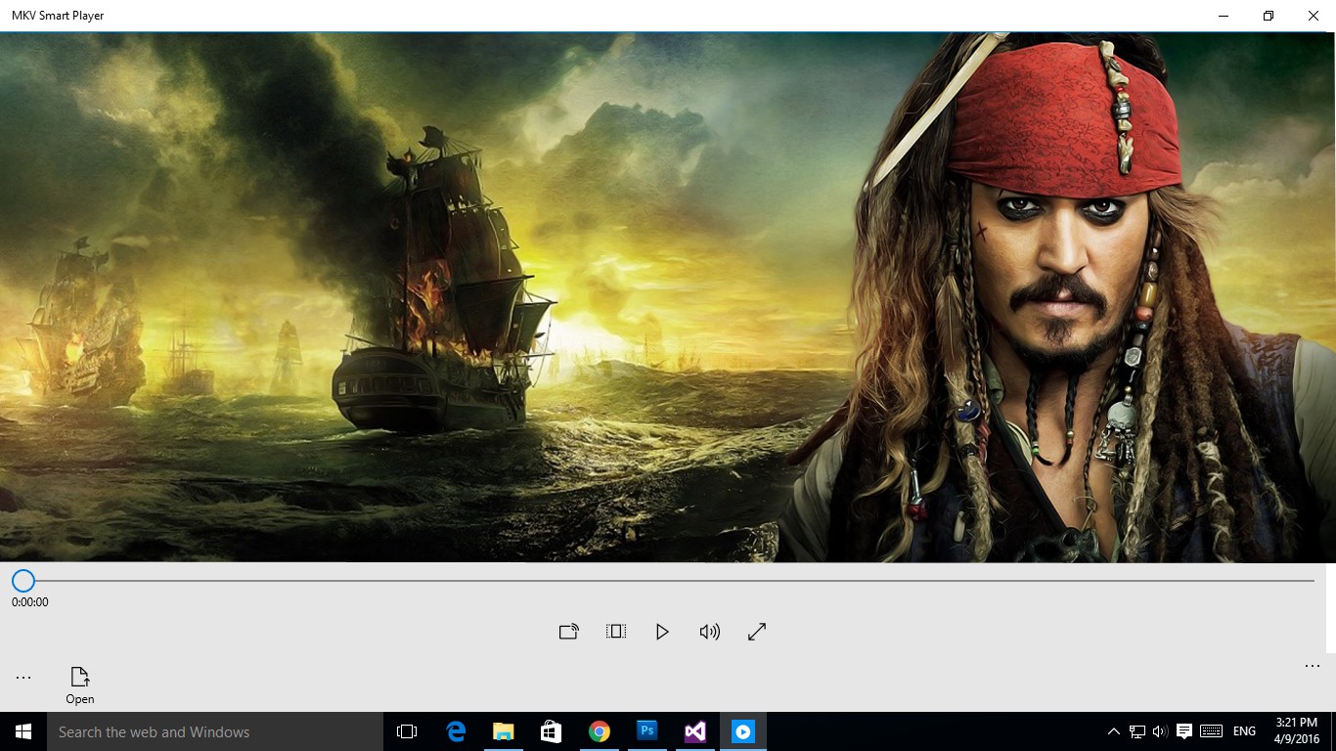Image resolution: width=1336 pixels, height=751 pixels.
Task: Click the seek bar playhead circle
Action: coord(23,581)
